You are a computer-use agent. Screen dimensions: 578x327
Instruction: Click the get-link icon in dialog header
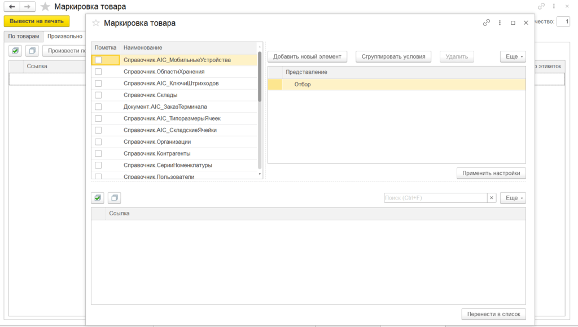point(487,23)
